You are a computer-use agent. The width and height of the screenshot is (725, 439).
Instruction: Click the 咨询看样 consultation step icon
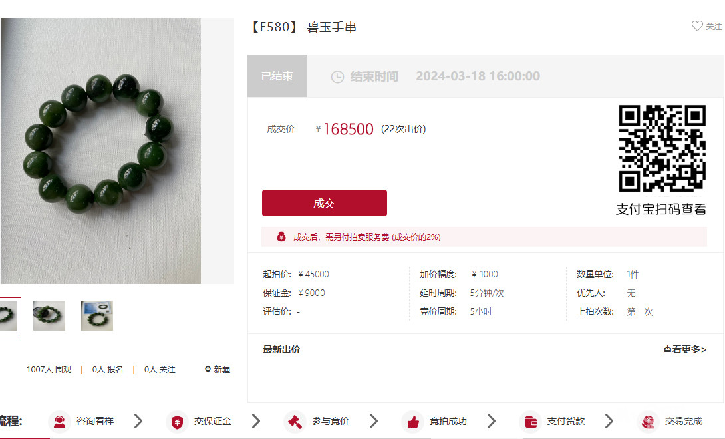[x=59, y=422]
